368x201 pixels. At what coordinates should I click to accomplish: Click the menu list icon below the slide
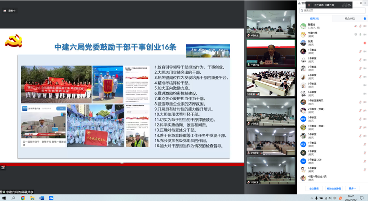pos(3,168)
